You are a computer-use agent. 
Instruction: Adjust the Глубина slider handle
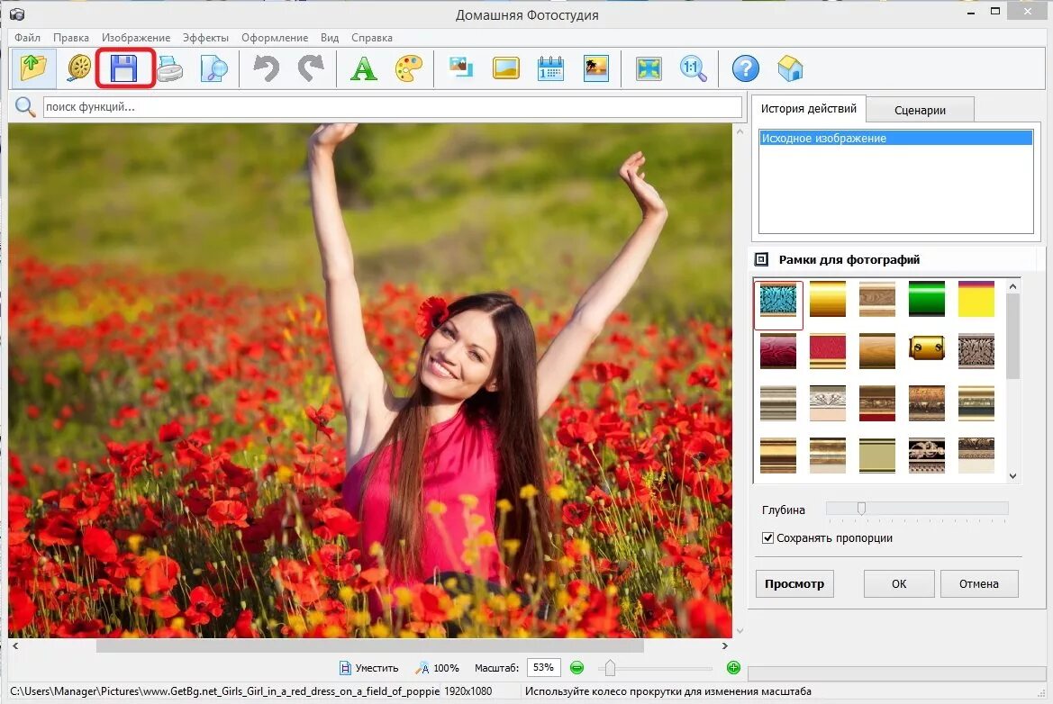pos(861,509)
